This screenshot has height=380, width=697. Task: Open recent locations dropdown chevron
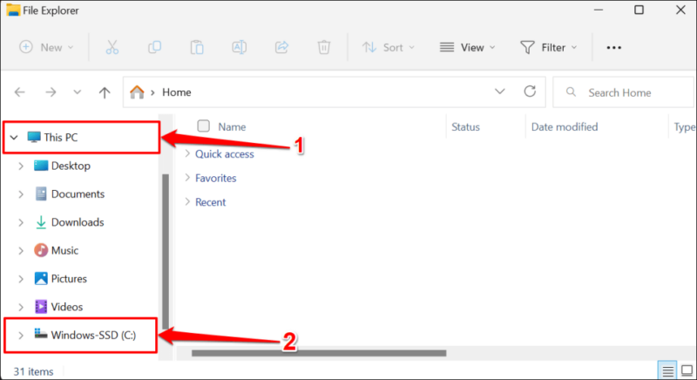tap(78, 92)
